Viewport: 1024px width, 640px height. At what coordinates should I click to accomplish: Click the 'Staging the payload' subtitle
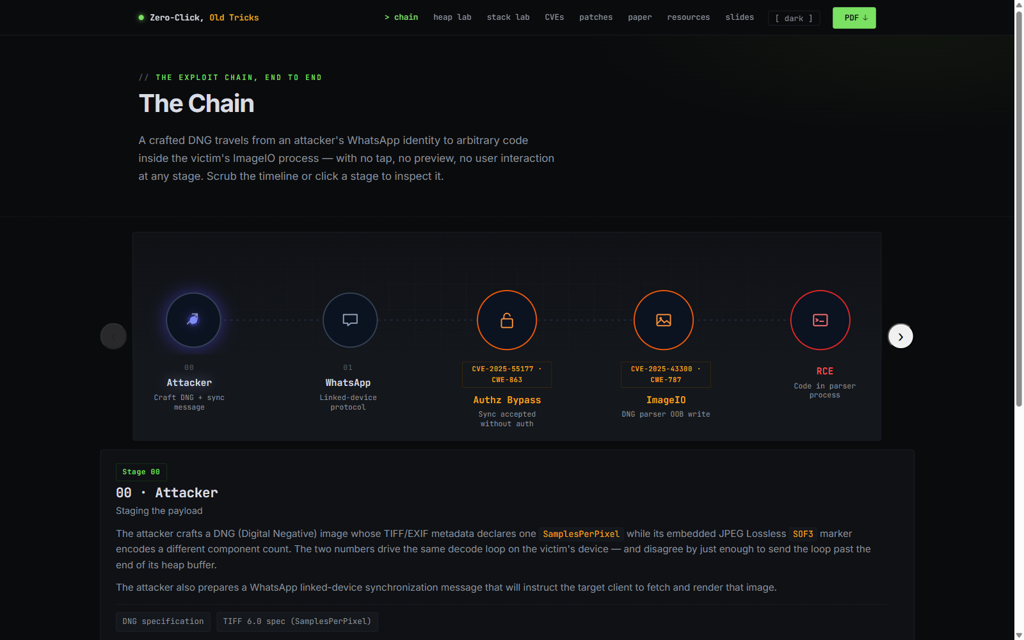(159, 511)
